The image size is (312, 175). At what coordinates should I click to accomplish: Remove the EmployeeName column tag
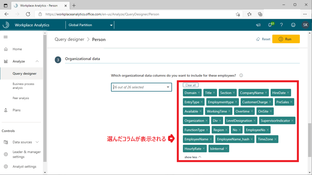point(211,139)
